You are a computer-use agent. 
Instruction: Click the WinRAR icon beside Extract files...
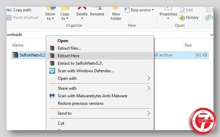point(52,48)
